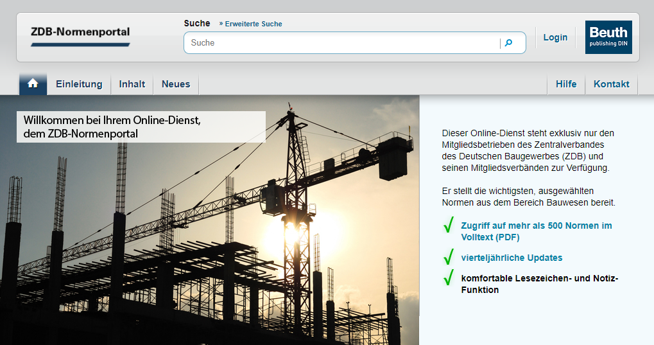Open the Kontakt menu item
The image size is (654, 345).
click(612, 84)
